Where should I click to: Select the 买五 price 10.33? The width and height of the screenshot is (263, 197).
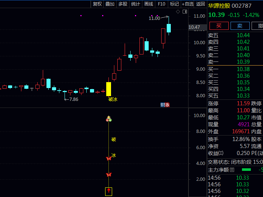tap(243, 96)
